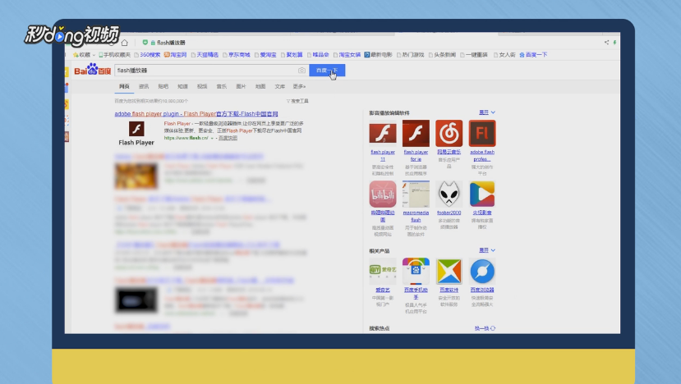
Task: Open the 百度浏览器 blue compass icon
Action: click(482, 272)
